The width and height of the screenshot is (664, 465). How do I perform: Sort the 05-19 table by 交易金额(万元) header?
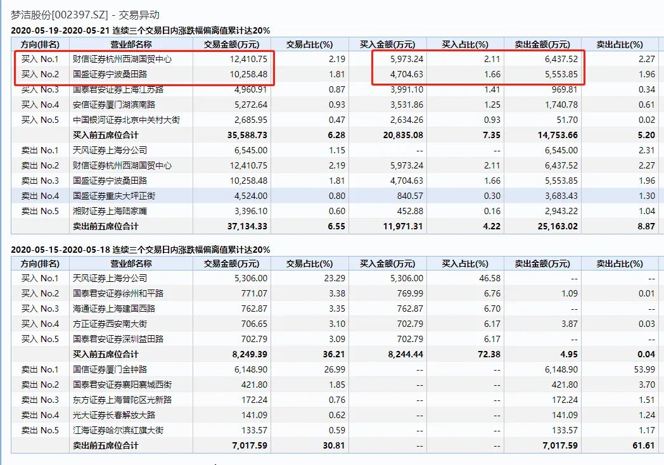point(231,44)
